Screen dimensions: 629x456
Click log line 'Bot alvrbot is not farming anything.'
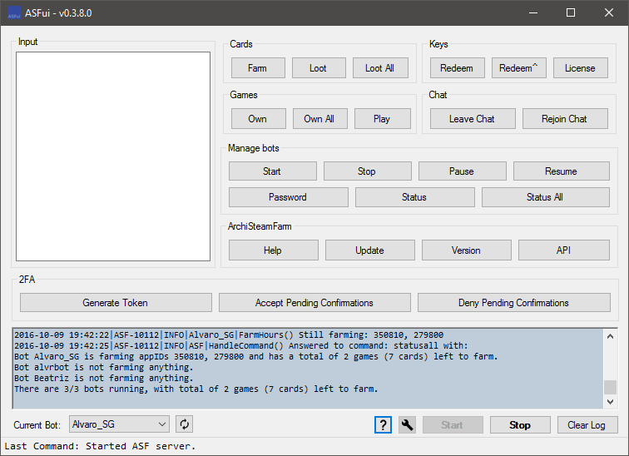(104, 367)
